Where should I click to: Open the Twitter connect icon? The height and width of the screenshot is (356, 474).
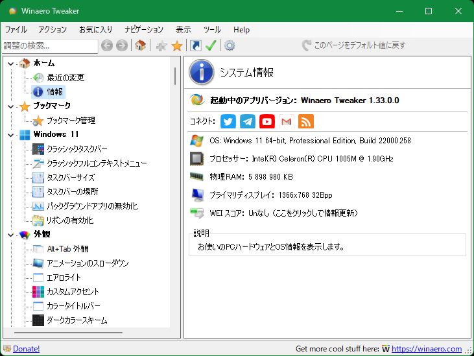(228, 121)
